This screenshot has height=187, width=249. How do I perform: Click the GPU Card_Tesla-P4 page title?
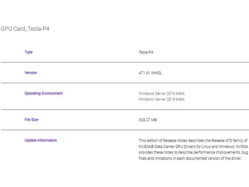(25, 29)
